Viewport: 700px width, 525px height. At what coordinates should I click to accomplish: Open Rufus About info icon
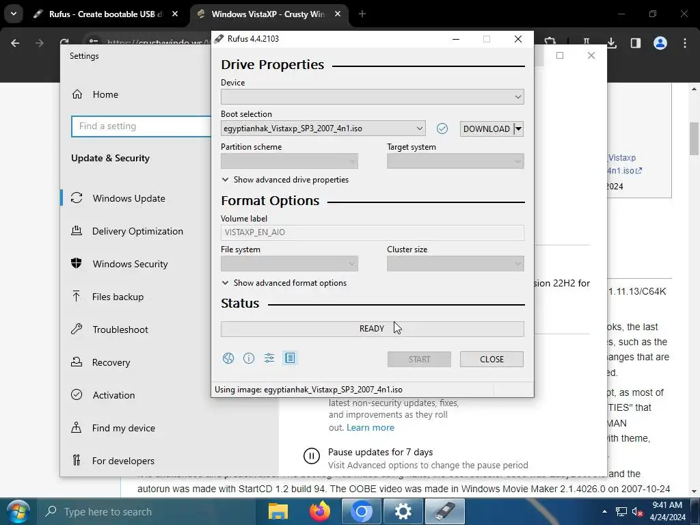tap(249, 358)
